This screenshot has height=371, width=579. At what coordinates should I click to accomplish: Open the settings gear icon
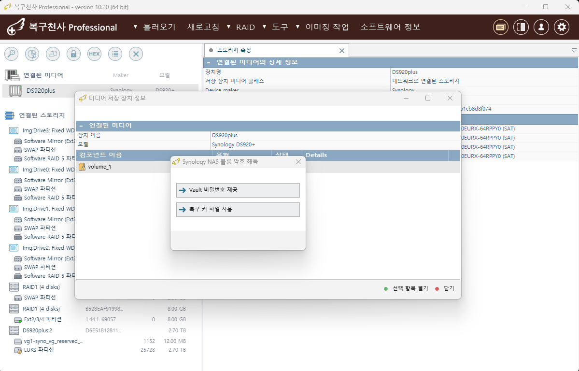point(562,27)
